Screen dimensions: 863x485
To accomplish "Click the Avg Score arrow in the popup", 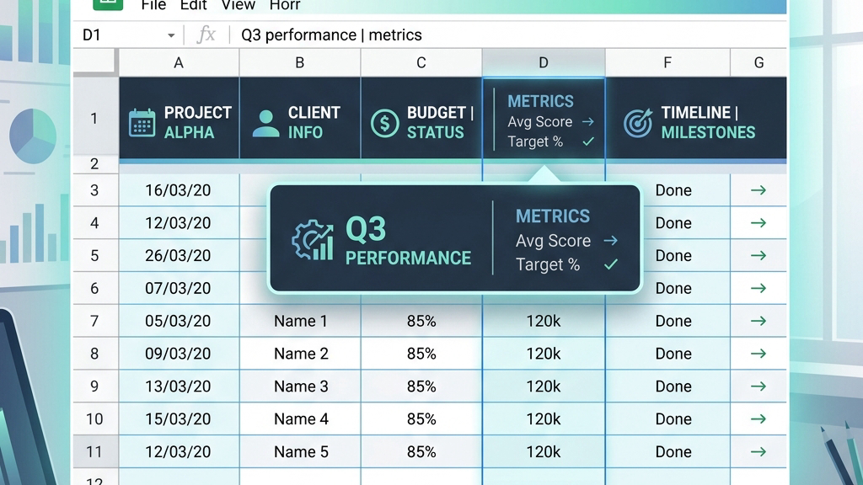I will (610, 240).
